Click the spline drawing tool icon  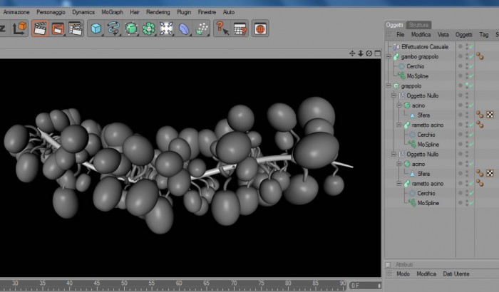(113, 28)
